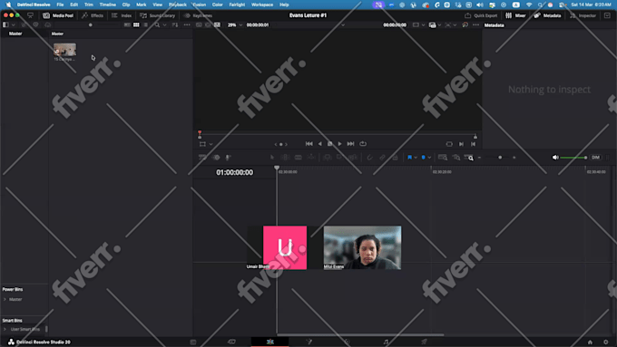The image size is (617, 347).
Task: Jump to first frame in viewer
Action: 309,144
